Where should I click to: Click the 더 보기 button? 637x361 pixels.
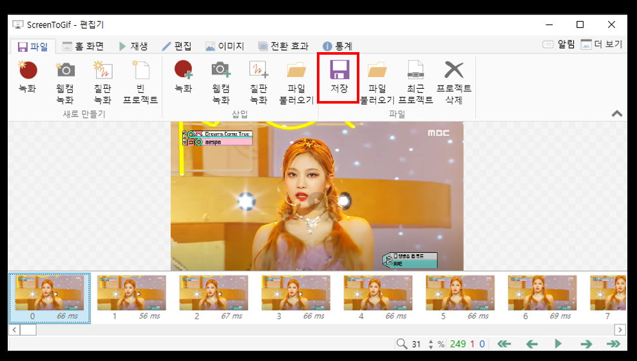(602, 44)
